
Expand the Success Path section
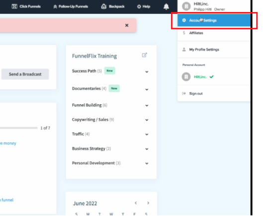147,72
